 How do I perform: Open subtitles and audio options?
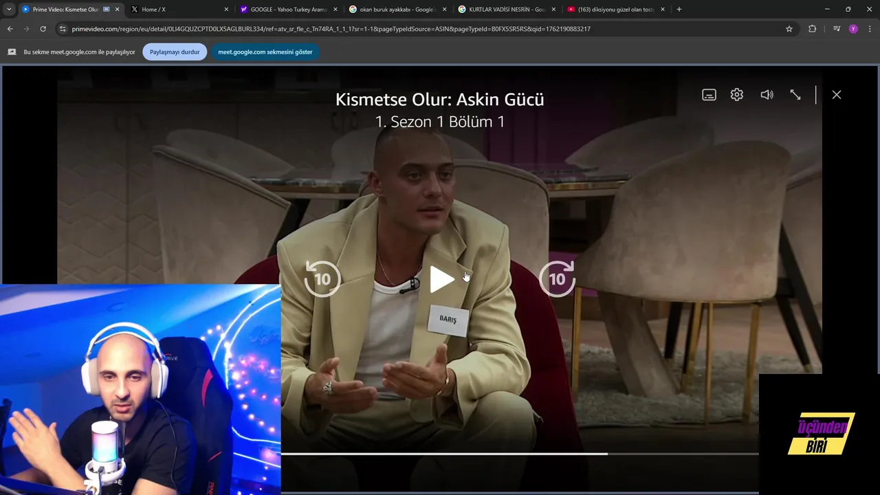709,95
